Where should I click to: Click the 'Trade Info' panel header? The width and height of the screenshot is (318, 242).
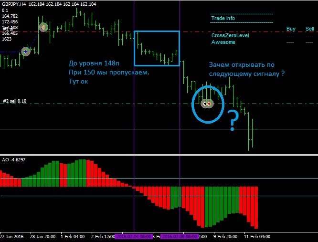click(223, 18)
